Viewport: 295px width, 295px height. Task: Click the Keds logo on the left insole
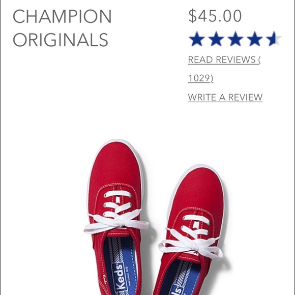click(119, 278)
